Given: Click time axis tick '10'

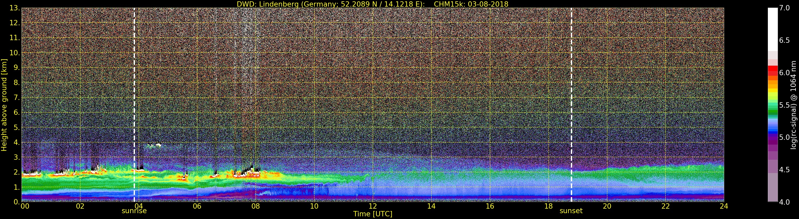Looking at the screenshot, I should click(314, 206).
